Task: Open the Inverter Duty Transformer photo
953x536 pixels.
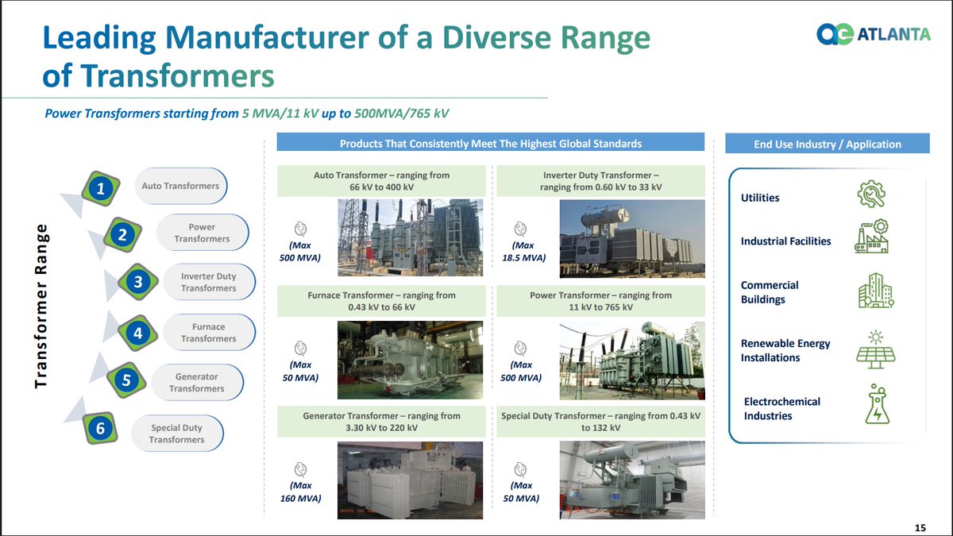Action: point(632,239)
